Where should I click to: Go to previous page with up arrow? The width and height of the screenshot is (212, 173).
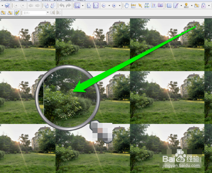coord(16,6)
